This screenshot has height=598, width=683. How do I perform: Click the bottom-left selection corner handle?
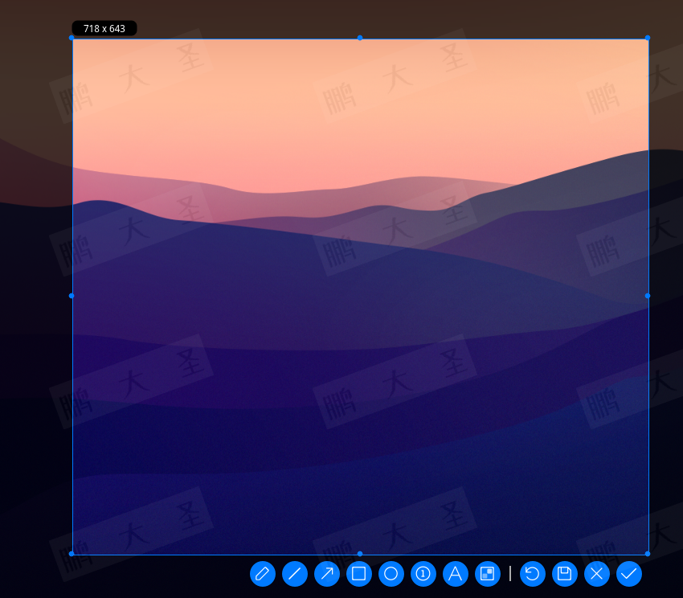click(72, 554)
